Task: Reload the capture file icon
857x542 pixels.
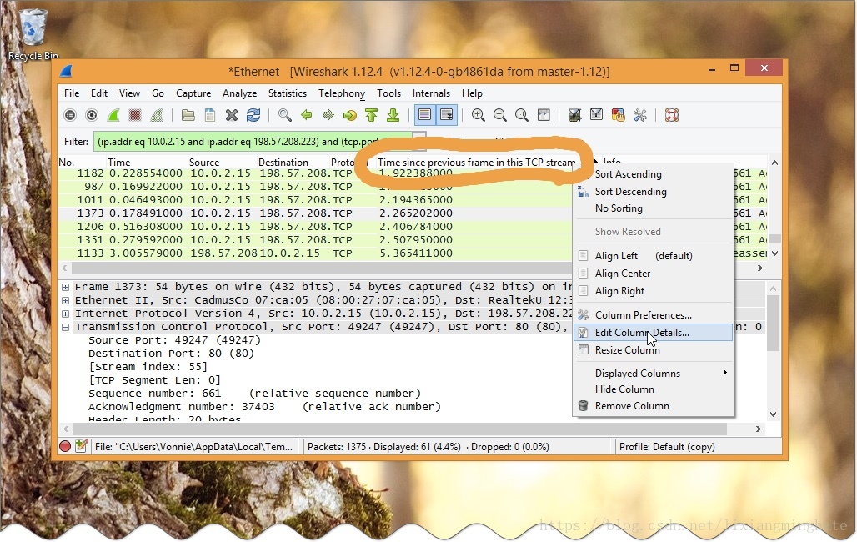Action: point(253,115)
